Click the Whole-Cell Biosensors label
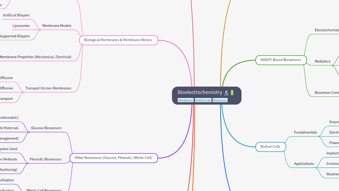 point(44,189)
